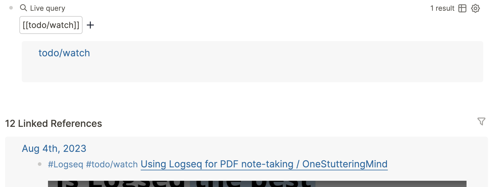
Task: Open query settings with the gear icon
Action: click(x=475, y=8)
